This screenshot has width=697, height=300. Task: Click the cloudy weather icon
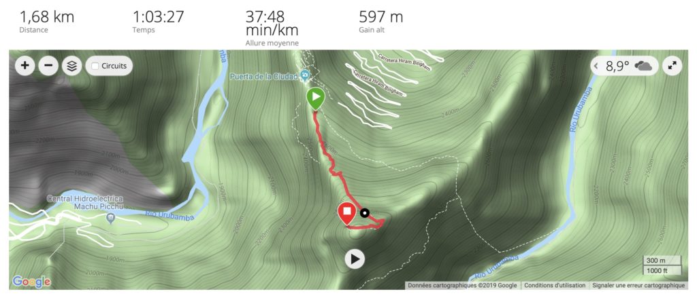click(643, 67)
